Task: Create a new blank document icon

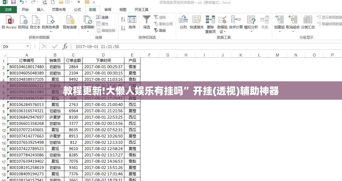Action: click(x=53, y=2)
